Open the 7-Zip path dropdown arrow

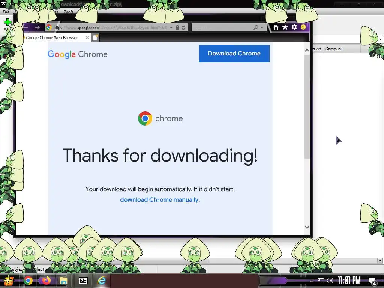380,39
